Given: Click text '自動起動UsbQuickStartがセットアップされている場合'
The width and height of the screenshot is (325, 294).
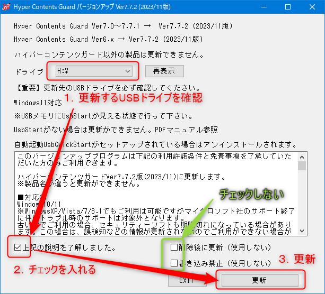Looking at the screenshot, I should (109, 144).
